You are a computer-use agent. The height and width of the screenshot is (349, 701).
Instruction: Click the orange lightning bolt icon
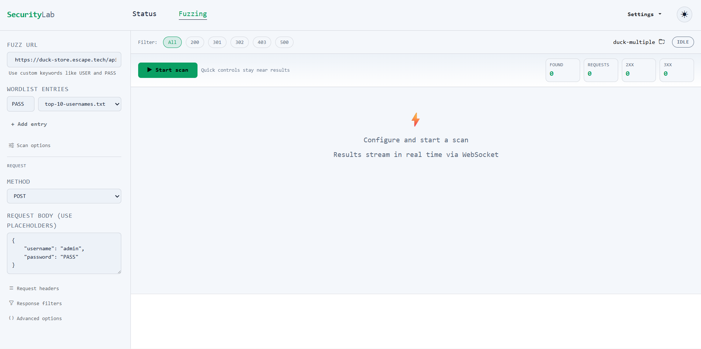tap(416, 120)
